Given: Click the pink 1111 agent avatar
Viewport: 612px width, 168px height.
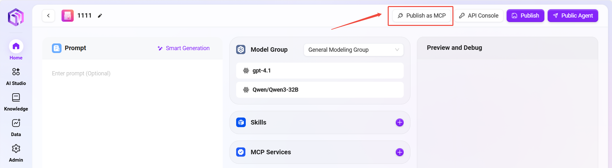Looking at the screenshot, I should (68, 16).
